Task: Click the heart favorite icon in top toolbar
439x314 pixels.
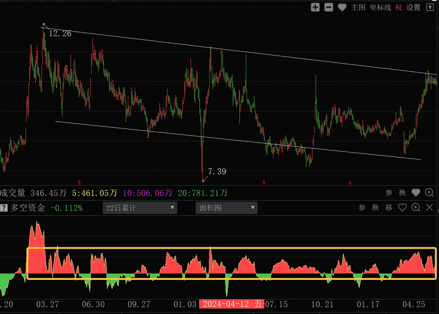Action: (x=342, y=7)
